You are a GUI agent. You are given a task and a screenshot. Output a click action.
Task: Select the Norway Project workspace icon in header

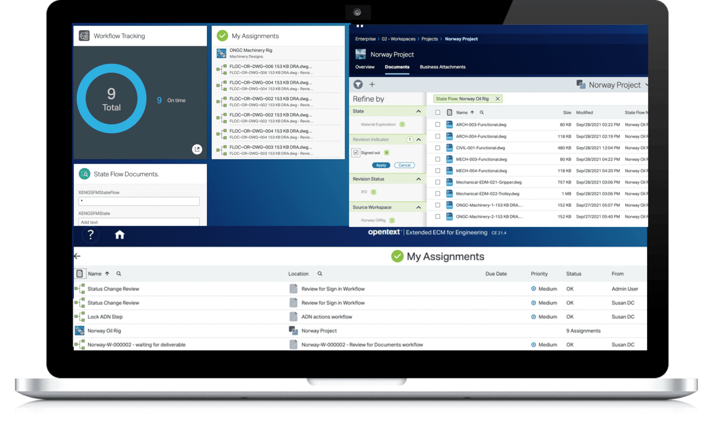(582, 84)
